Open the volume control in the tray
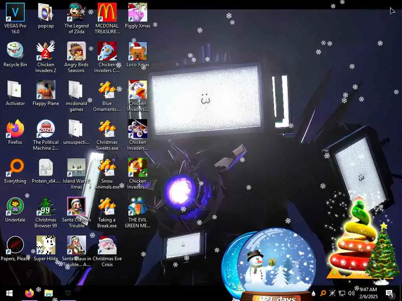Viewport: 402px width, 301px height. [351, 293]
